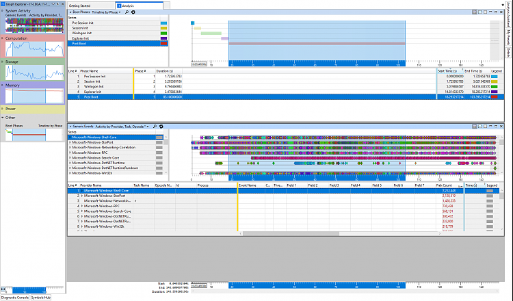Click Winlogon Init series green swatch

click(163, 33)
